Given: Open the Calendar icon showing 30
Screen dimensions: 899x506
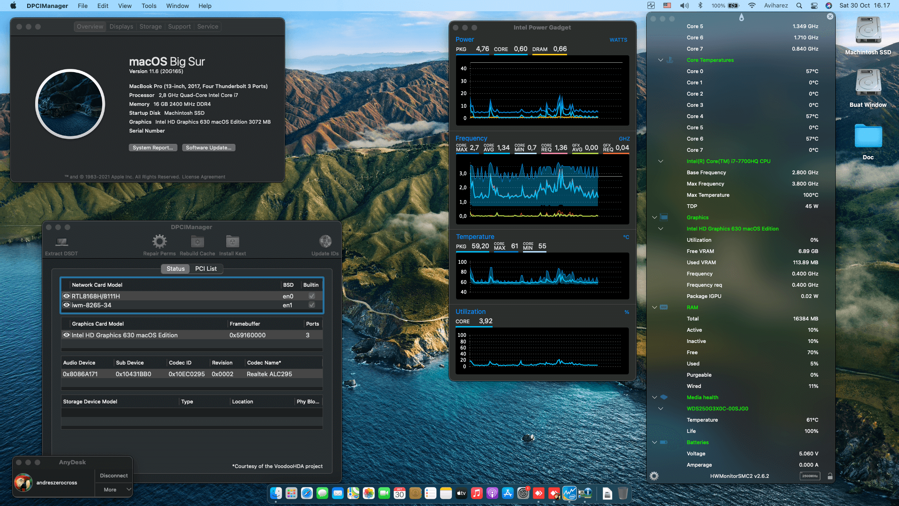Looking at the screenshot, I should [x=399, y=493].
